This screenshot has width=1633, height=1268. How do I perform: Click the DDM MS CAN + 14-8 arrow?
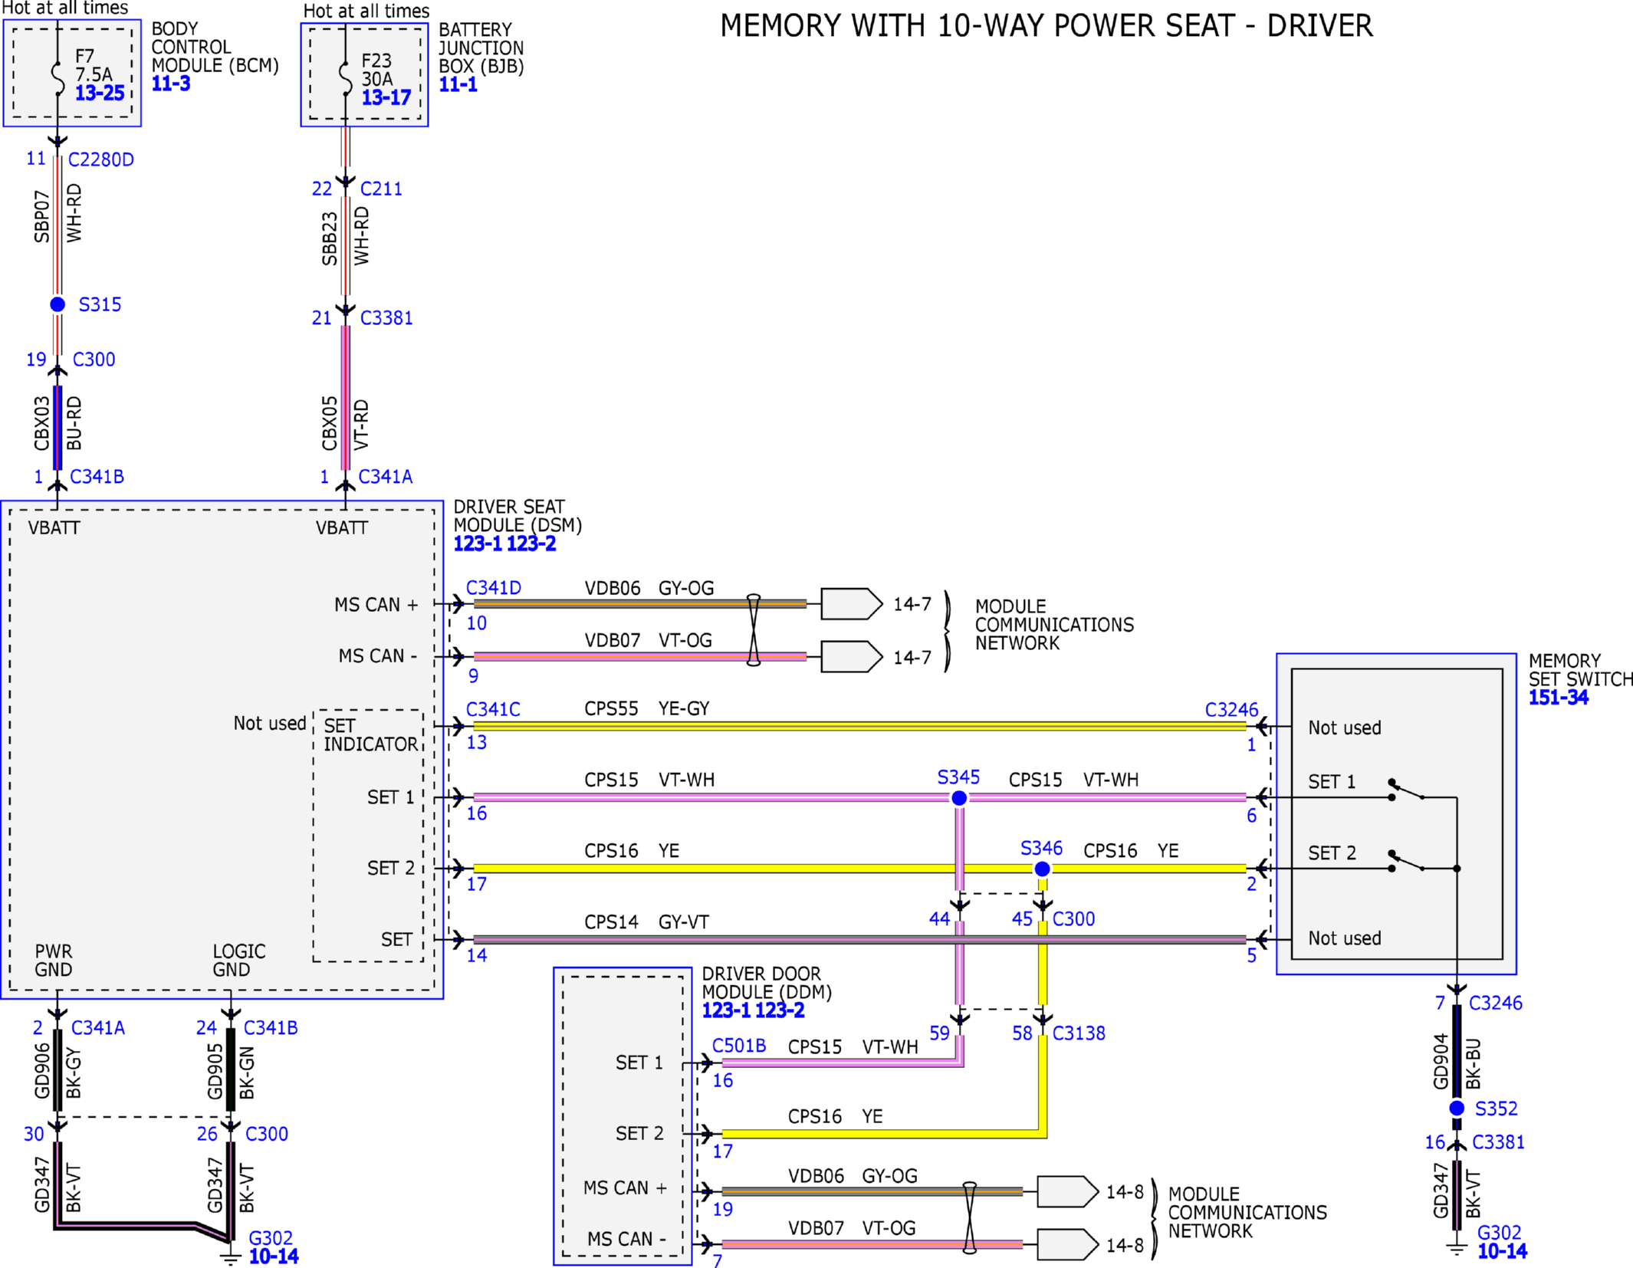(1067, 1191)
